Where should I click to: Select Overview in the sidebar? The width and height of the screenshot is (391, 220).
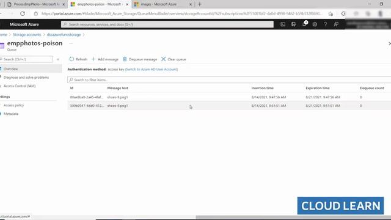pos(31,69)
